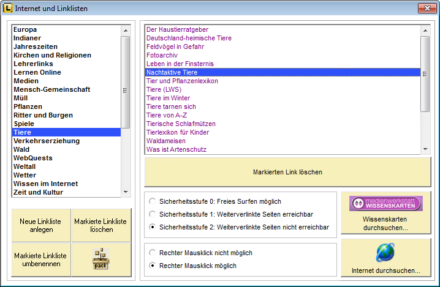The height and width of the screenshot is (287, 440).
Task: Click down arrow of link list scrollbar
Action: [x=425, y=149]
